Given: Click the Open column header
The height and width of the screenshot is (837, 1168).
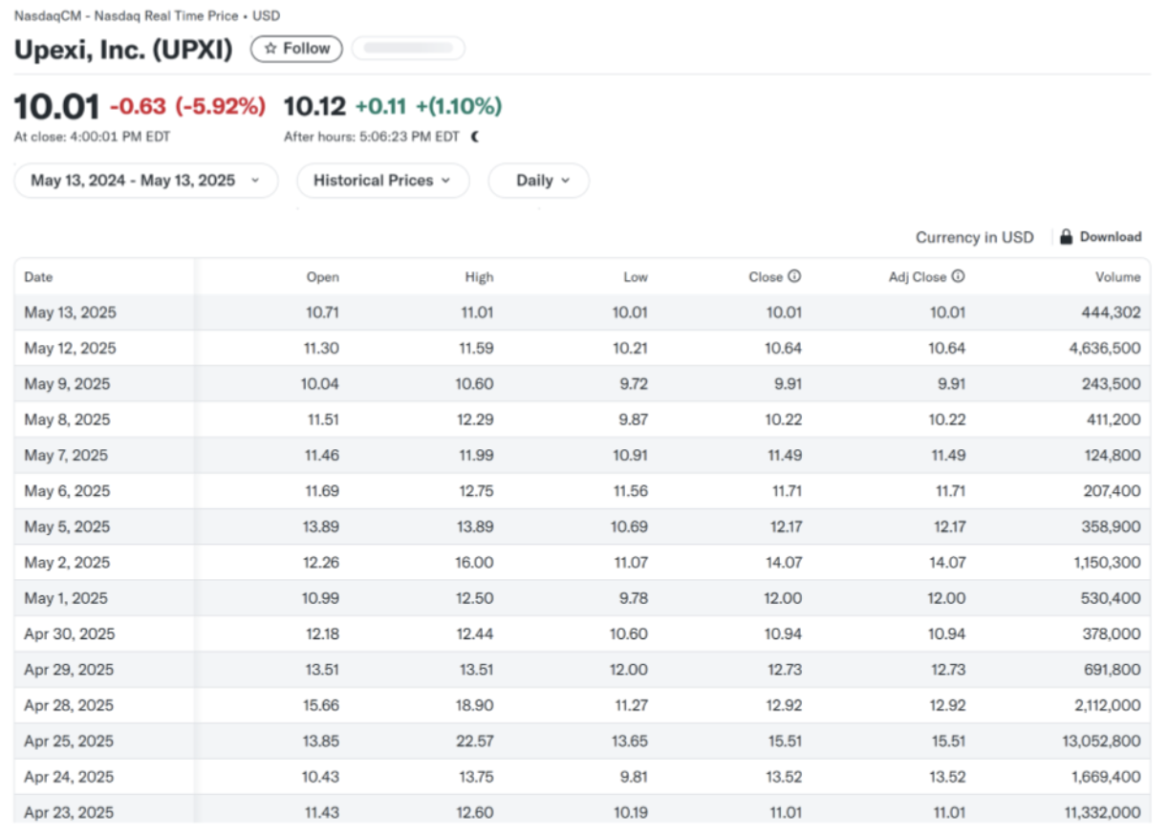Looking at the screenshot, I should pyautogui.click(x=323, y=277).
